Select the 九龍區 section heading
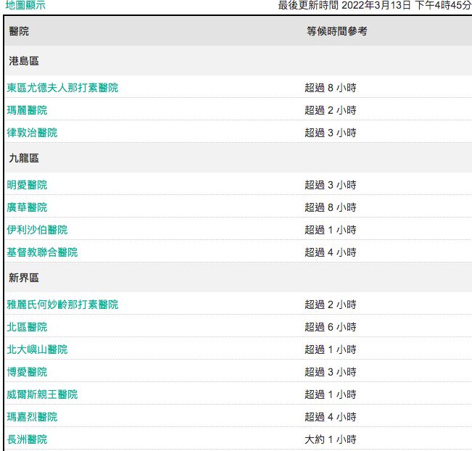The height and width of the screenshot is (451, 472). coord(24,158)
